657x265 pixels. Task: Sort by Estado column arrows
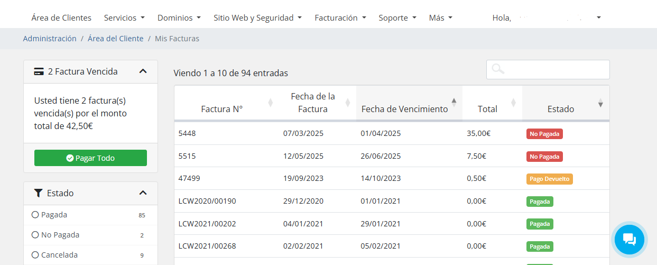(x=600, y=103)
